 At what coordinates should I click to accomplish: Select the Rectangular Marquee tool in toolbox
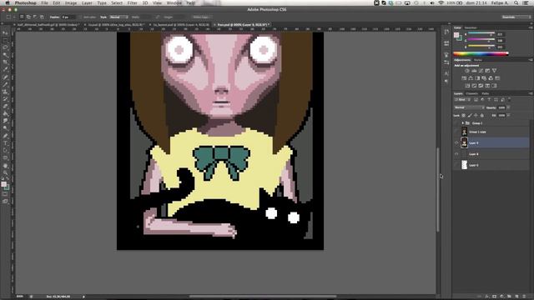click(x=5, y=40)
